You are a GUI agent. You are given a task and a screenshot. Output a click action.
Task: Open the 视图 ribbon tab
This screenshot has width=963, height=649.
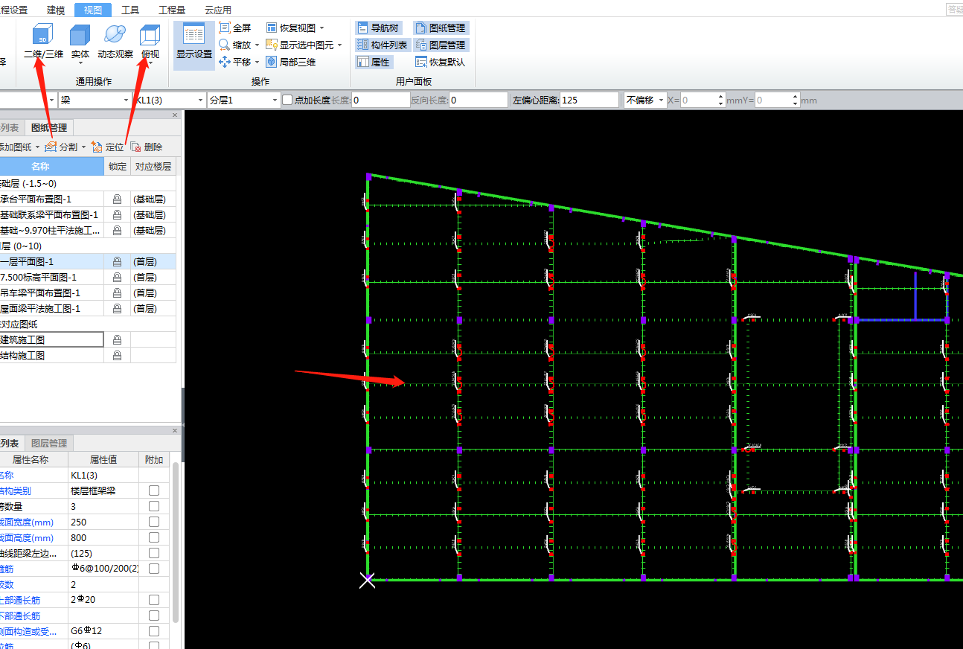(93, 10)
